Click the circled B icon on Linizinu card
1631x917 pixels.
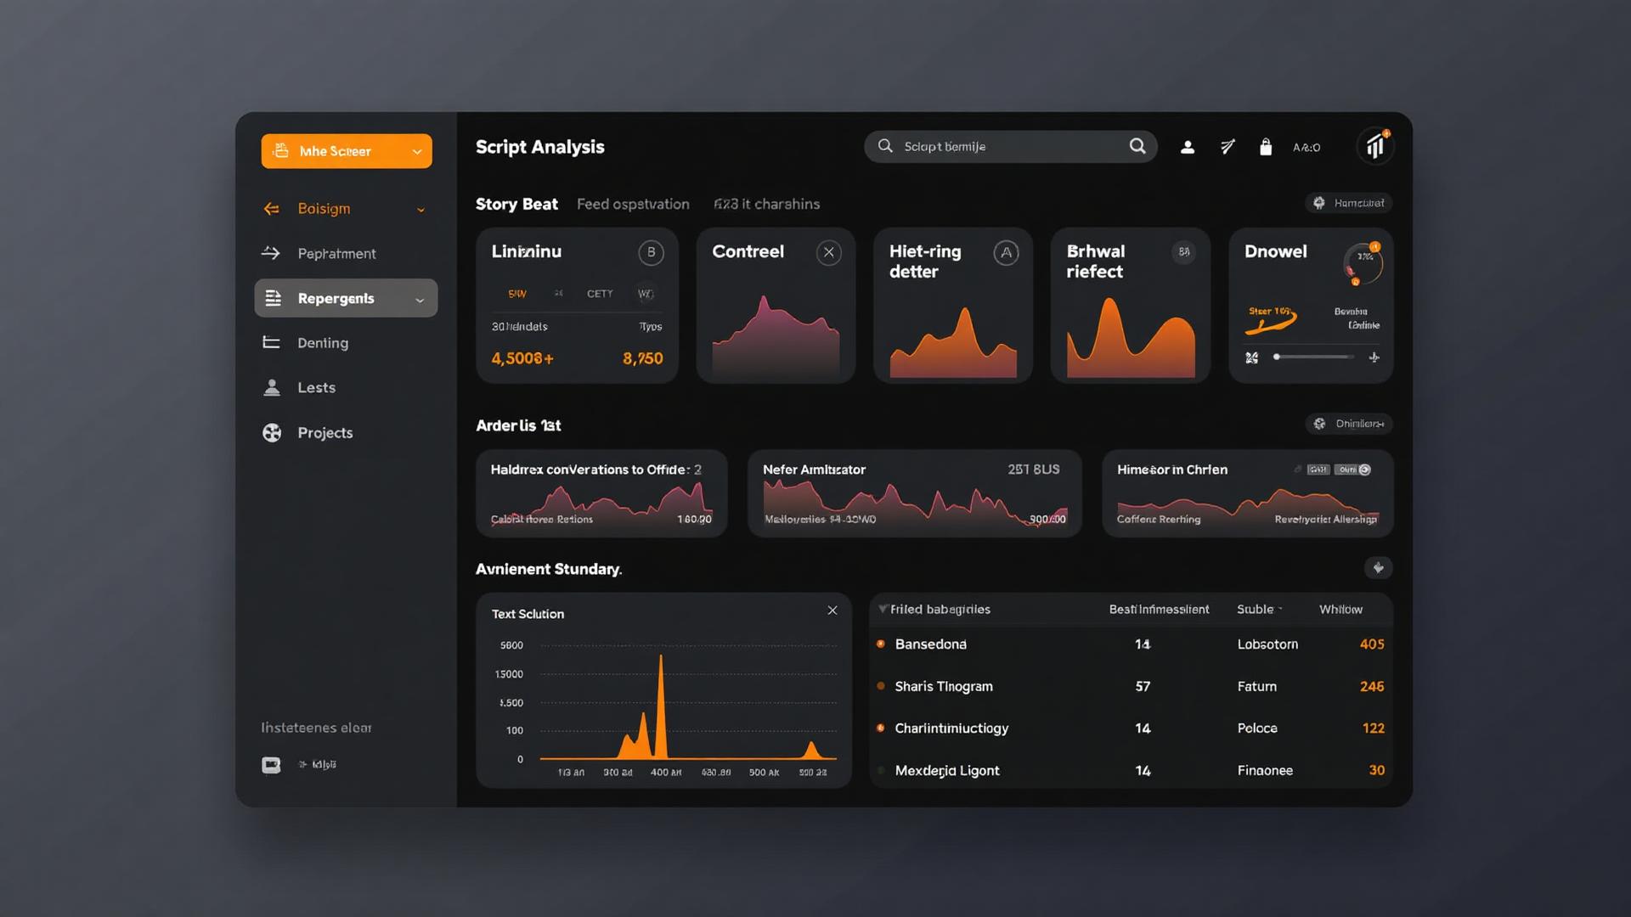tap(651, 252)
